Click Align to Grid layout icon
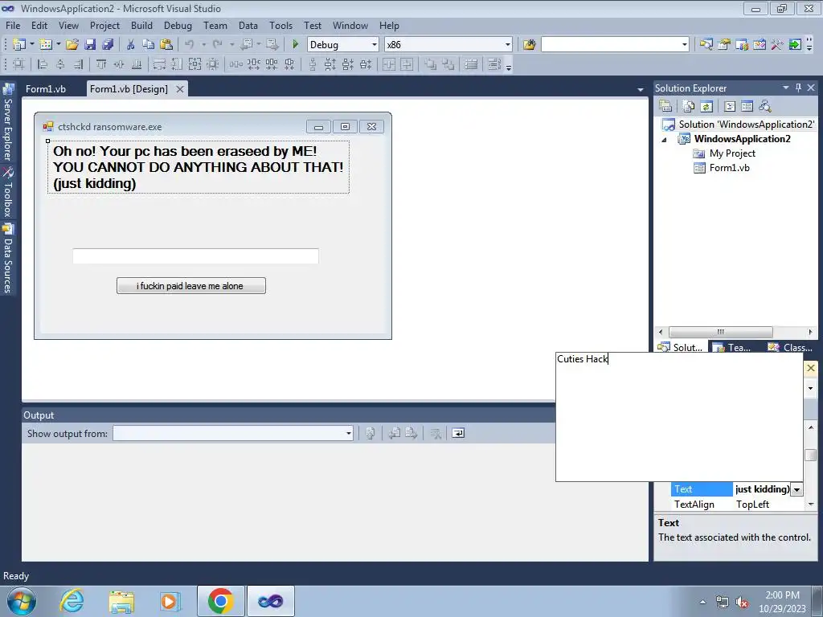Image resolution: width=823 pixels, height=617 pixels. [x=19, y=64]
